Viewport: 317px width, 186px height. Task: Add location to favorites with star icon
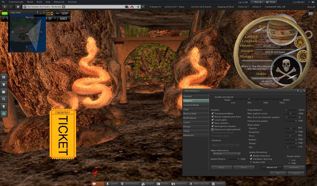(138, 7)
